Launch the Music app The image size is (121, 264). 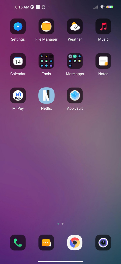[x=103, y=26]
